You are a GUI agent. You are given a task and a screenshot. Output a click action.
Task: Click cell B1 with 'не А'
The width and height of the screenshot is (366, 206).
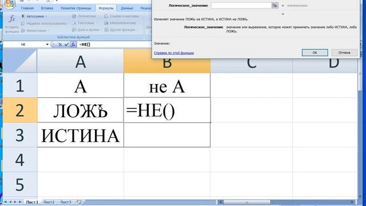[x=167, y=85]
